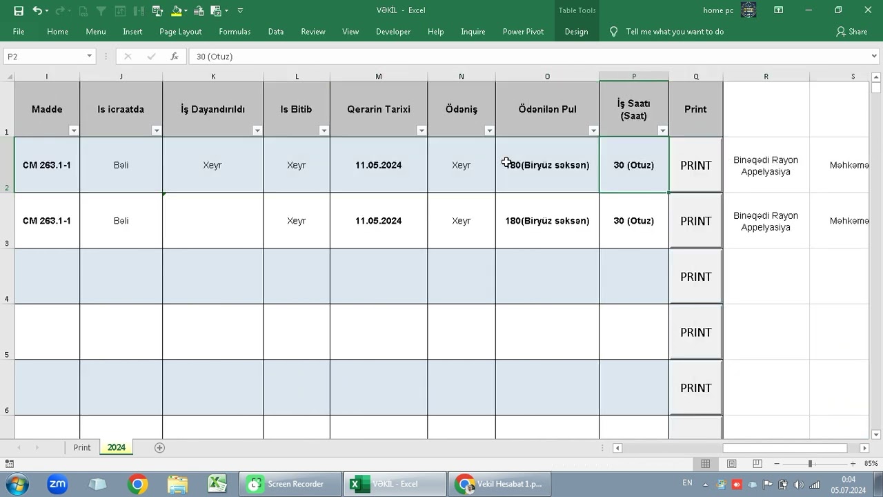The height and width of the screenshot is (497, 883).
Task: Click the PRINT button in row 2
Action: 695,165
